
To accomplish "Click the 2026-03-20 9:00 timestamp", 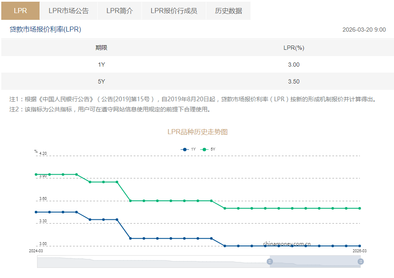I will [x=364, y=30].
